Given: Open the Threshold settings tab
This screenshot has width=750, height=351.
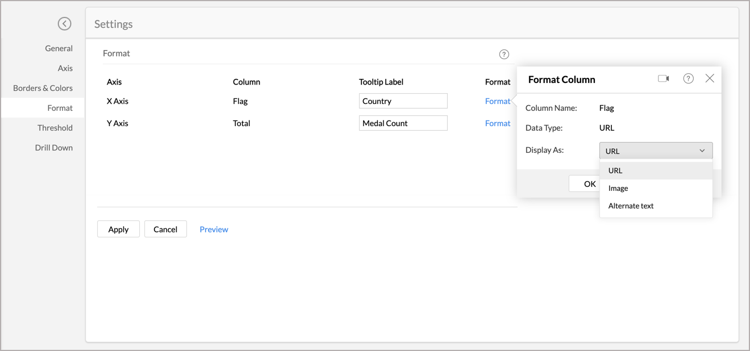Looking at the screenshot, I should [x=55, y=128].
